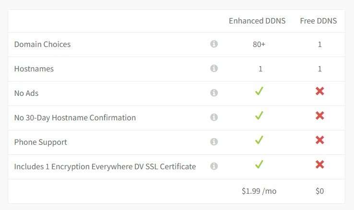This screenshot has height=210, width=354.
Task: Open the SSL Certificate info icon
Action: click(x=214, y=166)
